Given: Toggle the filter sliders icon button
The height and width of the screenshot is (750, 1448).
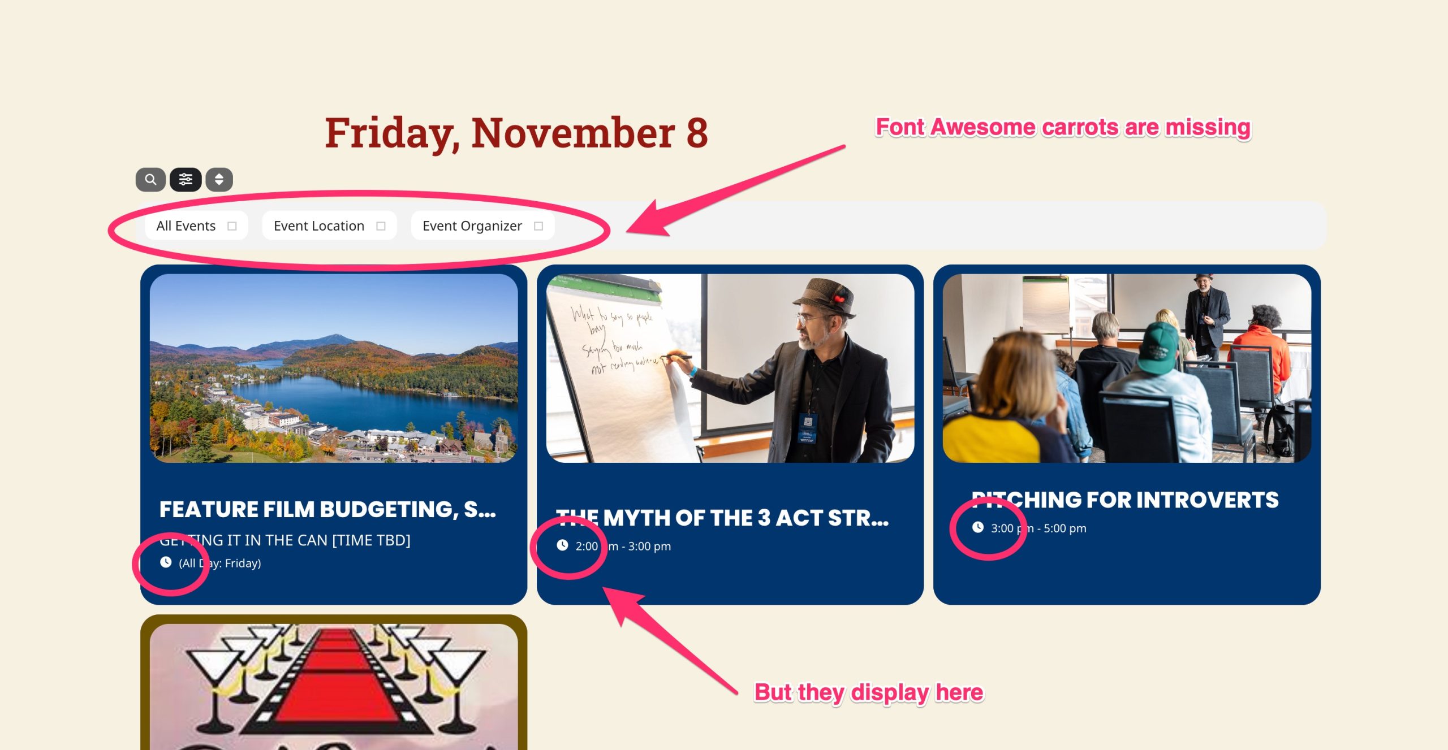Looking at the screenshot, I should coord(186,180).
